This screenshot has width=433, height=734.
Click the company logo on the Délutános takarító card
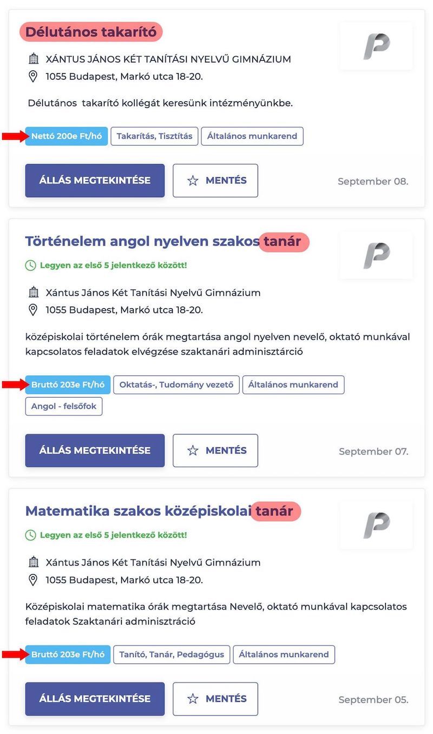tap(376, 46)
